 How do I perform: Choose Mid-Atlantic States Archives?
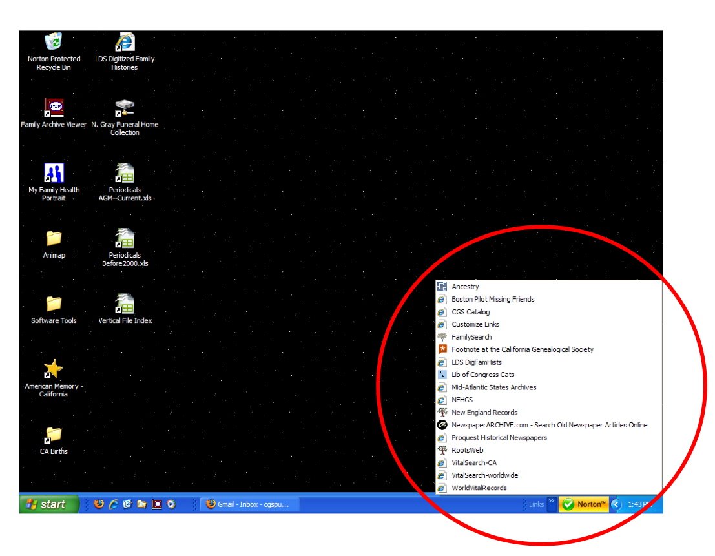pos(548,387)
